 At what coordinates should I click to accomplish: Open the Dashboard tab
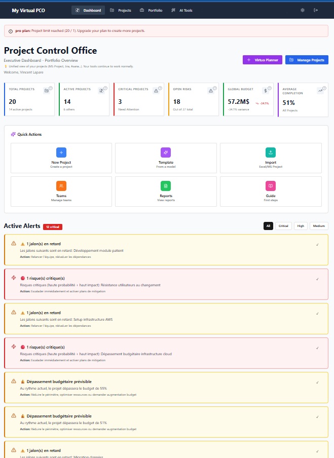click(x=88, y=10)
